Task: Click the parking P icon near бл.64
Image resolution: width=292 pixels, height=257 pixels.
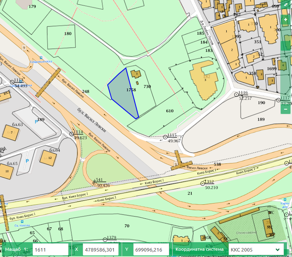Action: tap(27, 161)
